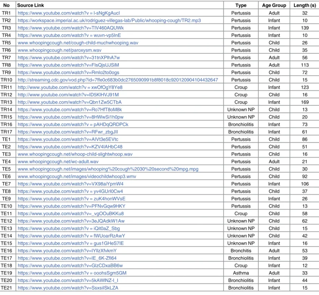Open the TR17 link ending RFwr_zbgJII

coord(68,132)
